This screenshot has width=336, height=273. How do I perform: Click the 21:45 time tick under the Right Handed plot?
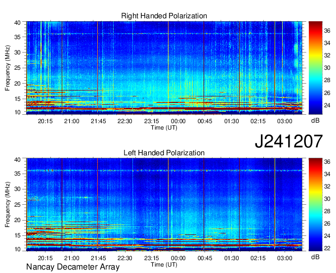[x=98, y=121]
